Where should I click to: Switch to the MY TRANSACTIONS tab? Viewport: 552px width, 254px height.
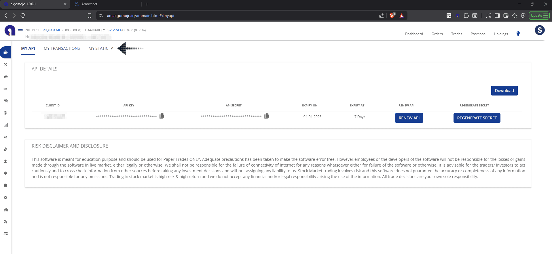pos(62,48)
